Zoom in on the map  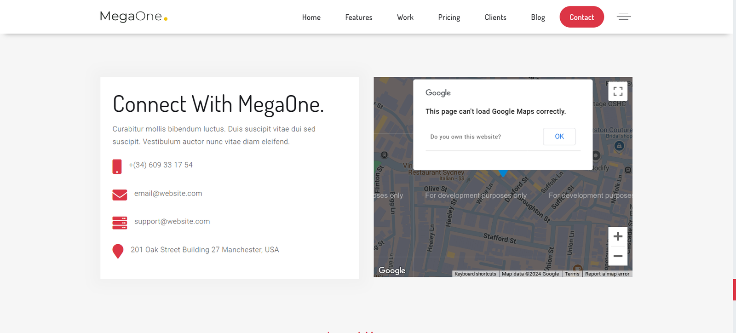[x=618, y=236]
